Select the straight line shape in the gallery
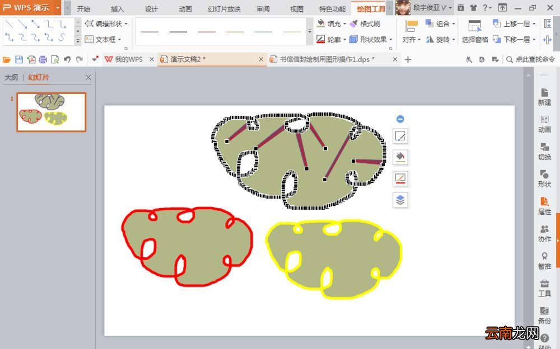 (x=10, y=24)
